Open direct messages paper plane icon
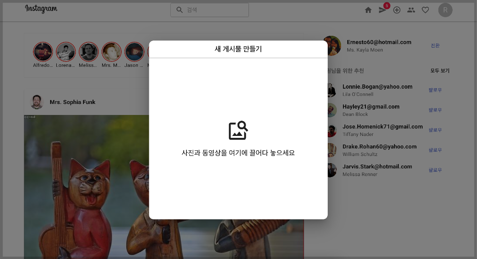The image size is (477, 259). pos(382,10)
